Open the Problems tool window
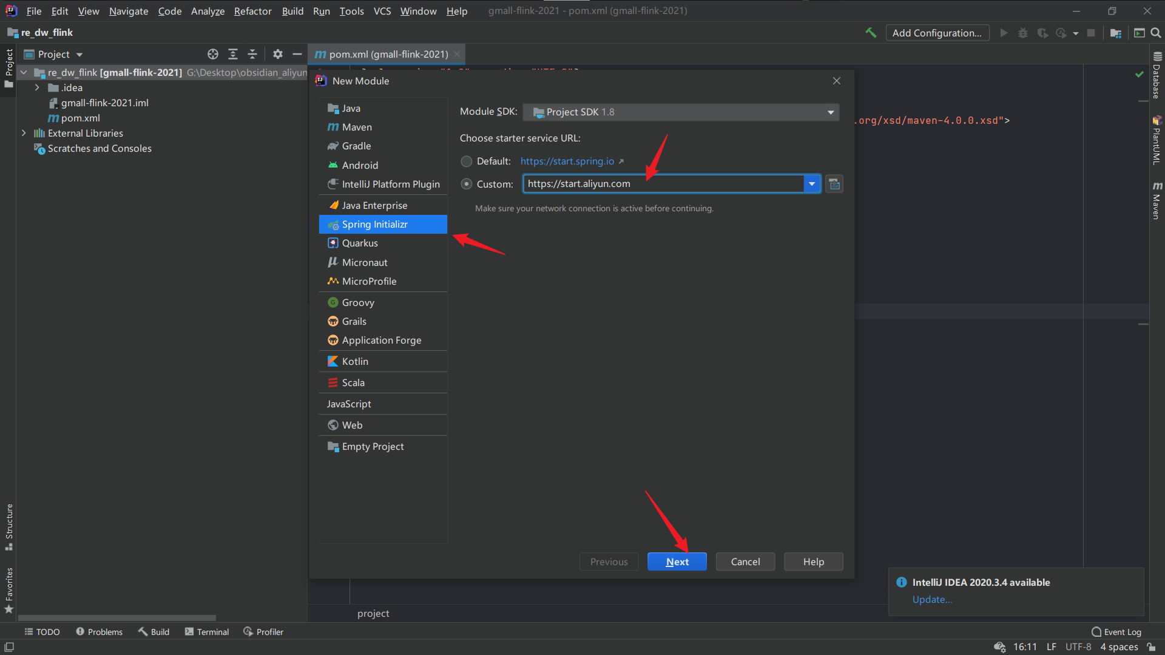The height and width of the screenshot is (655, 1165). [x=99, y=632]
